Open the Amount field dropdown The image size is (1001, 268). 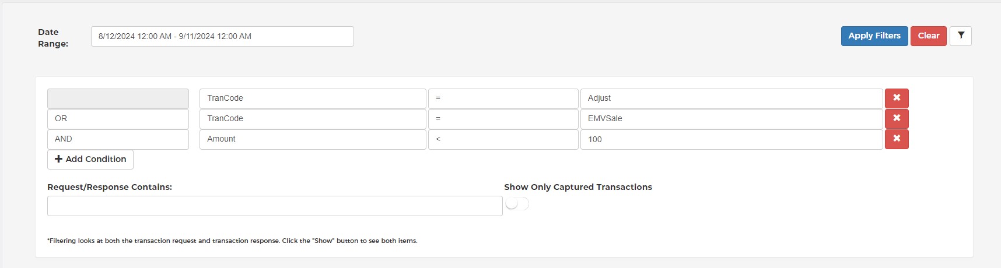click(x=313, y=139)
